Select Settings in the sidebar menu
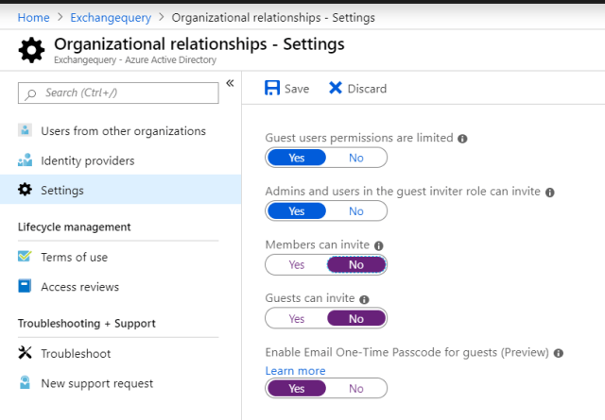The height and width of the screenshot is (420, 605). click(62, 191)
